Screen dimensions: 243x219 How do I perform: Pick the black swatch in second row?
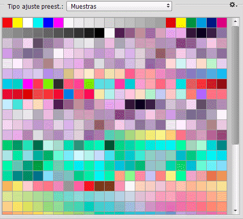pos(99,33)
